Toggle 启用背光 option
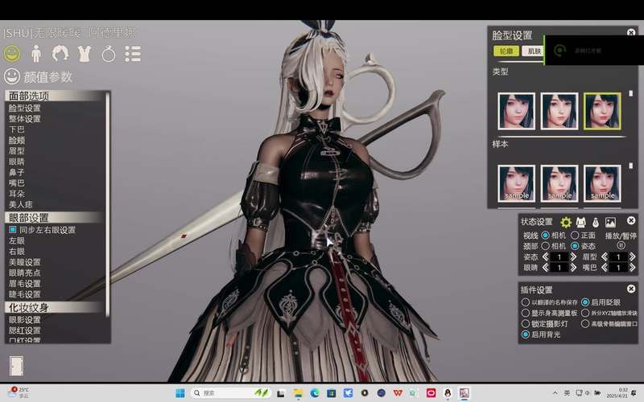 526,334
